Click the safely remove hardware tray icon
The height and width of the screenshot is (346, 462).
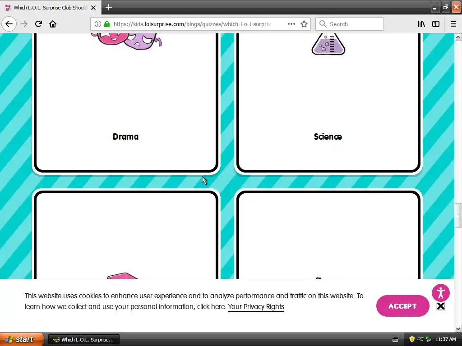coord(428,339)
